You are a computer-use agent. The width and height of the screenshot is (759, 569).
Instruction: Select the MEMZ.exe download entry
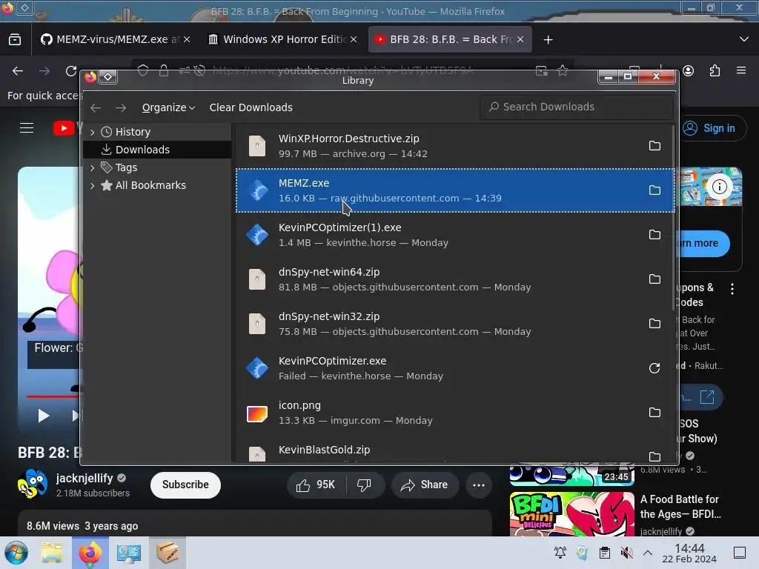(455, 190)
